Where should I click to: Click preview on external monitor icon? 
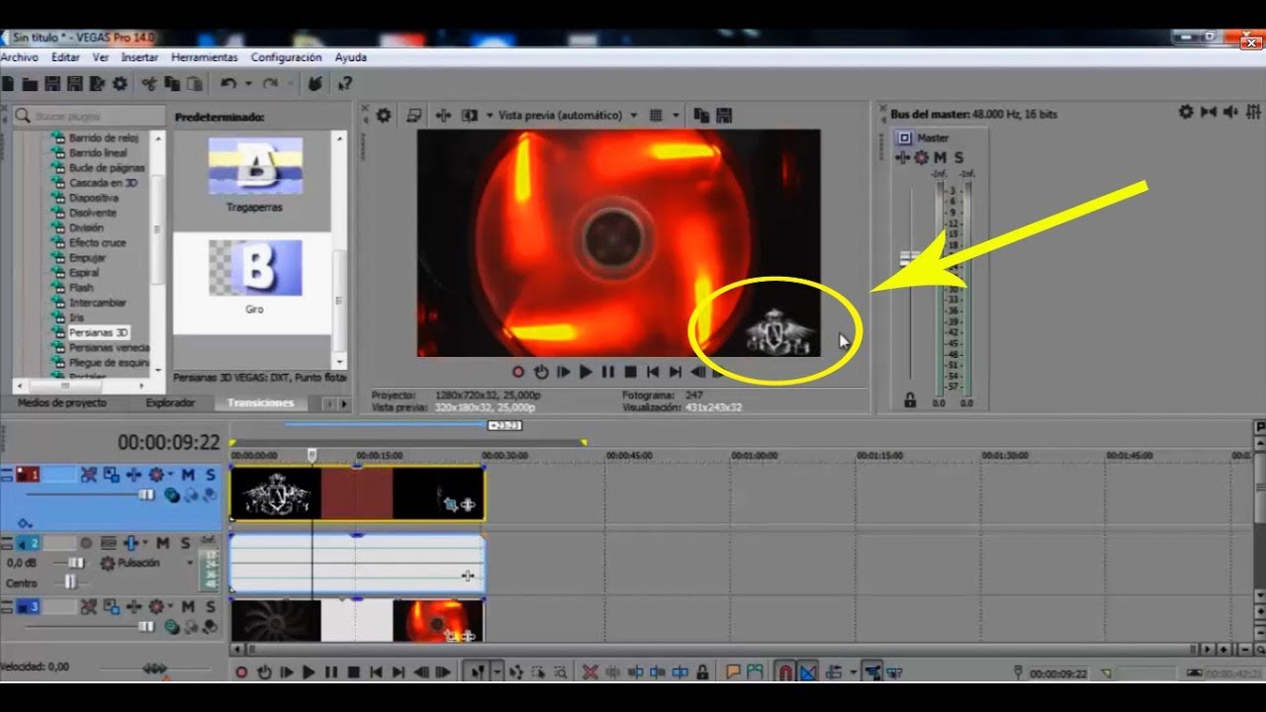click(413, 115)
